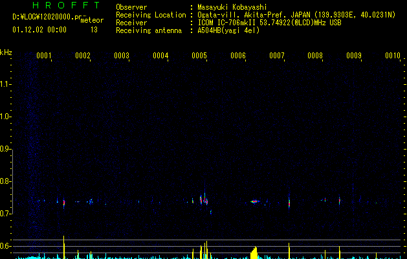Select the Ogata-vill. Akita-Pref. JAPAN location text
This screenshot has height=259, width=407.
(296, 15)
